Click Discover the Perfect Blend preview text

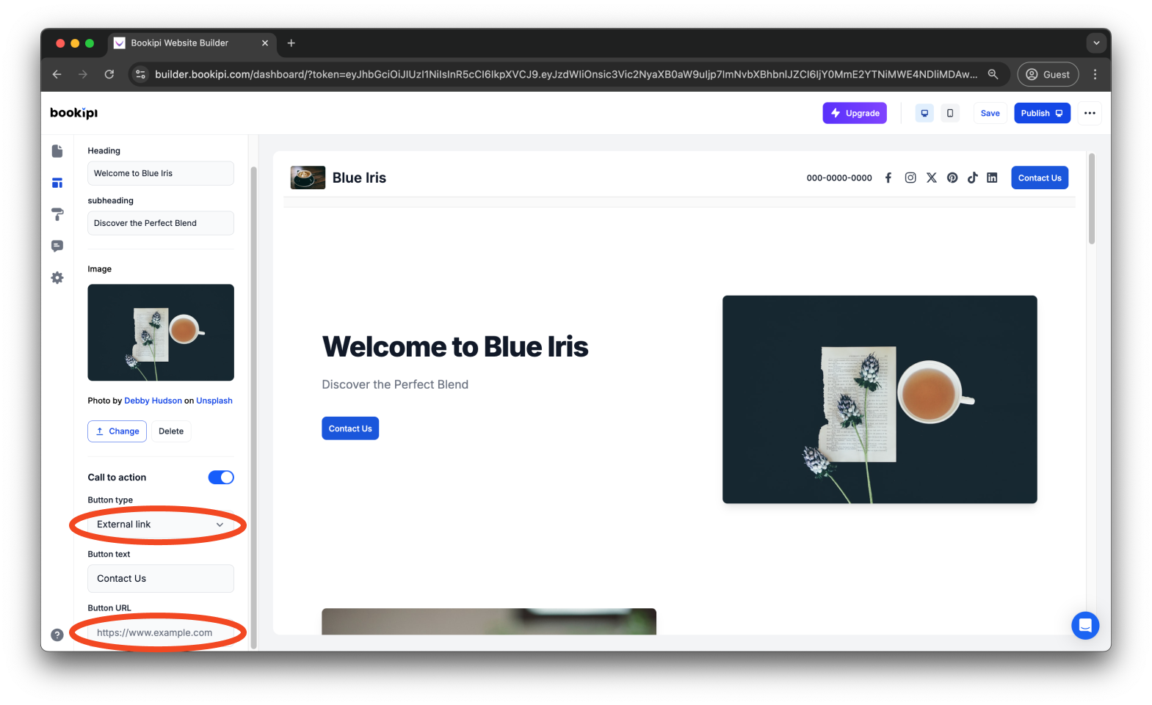click(x=395, y=384)
